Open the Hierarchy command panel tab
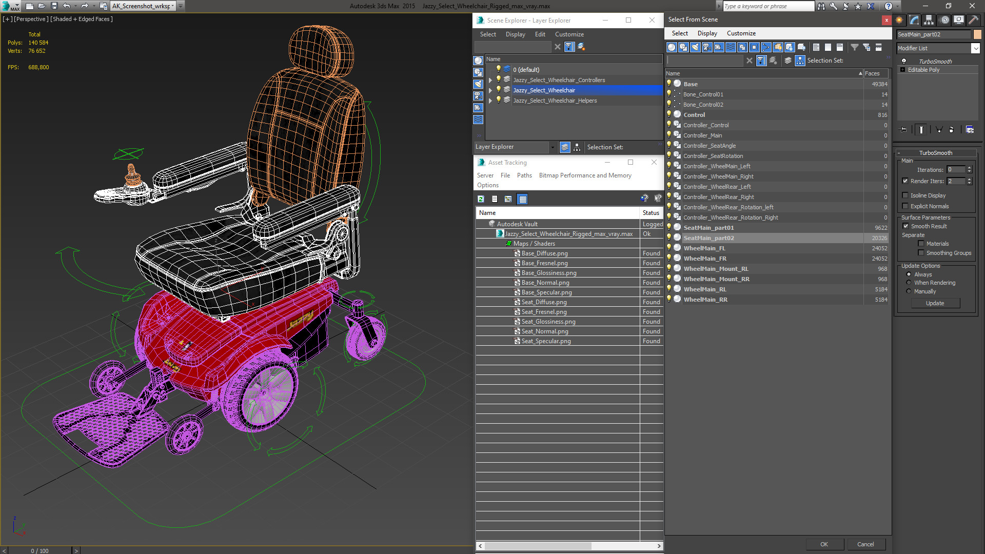Viewport: 985px width, 554px height. coord(929,20)
